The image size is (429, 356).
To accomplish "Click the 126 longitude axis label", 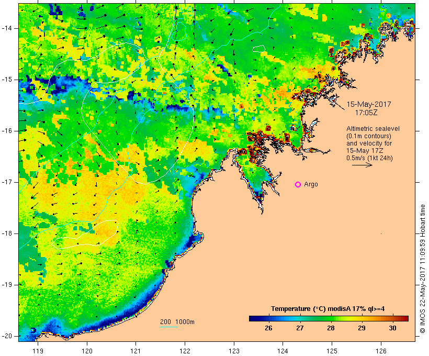I will (x=381, y=351).
